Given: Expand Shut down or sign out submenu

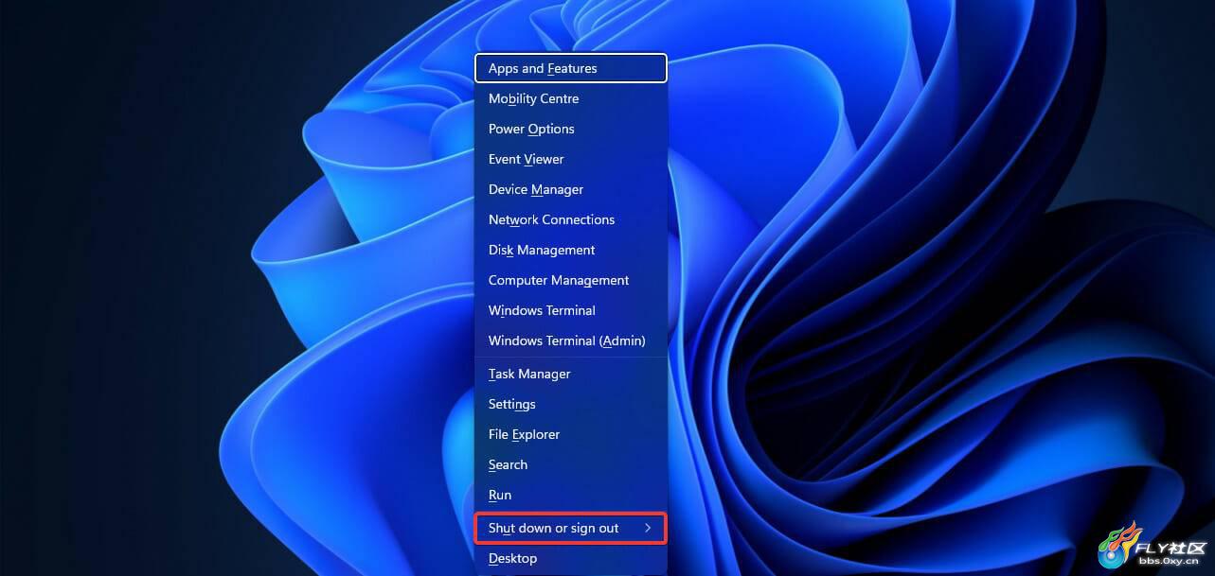Looking at the screenshot, I should 571,528.
